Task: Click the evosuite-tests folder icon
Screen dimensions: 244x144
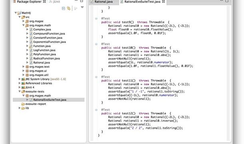Action: 23,92
